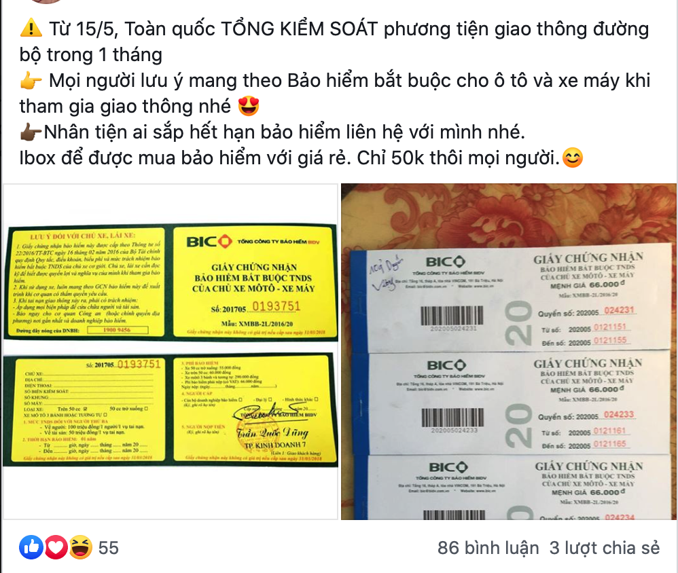Image resolution: width=678 pixels, height=573 pixels.
Task: Click the first barcode on white booklet
Action: (x=452, y=316)
